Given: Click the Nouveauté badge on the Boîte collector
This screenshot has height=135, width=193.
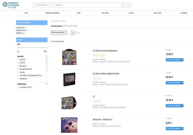Looking at the screenshot, I should [x=97, y=78].
